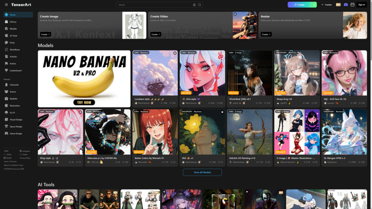This screenshot has width=372, height=209.
Task: Click the PRO badge icon
Action: click(x=338, y=5)
